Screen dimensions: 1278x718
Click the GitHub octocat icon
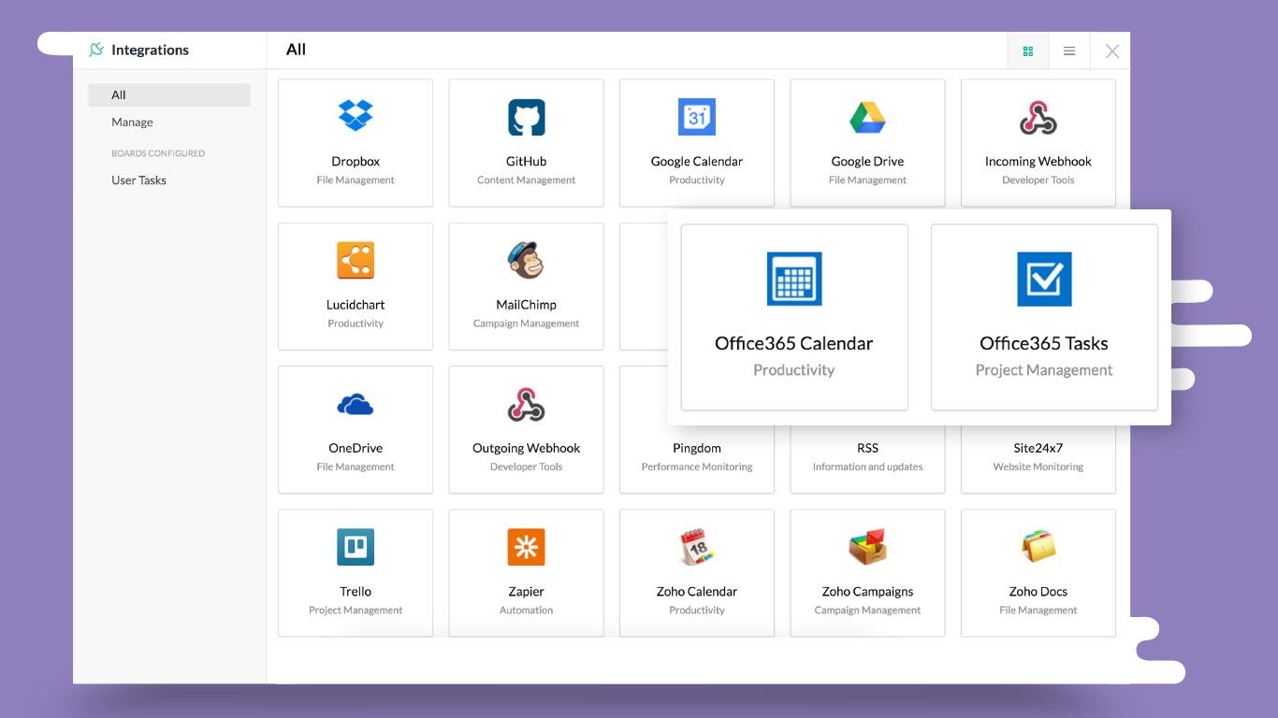(526, 118)
